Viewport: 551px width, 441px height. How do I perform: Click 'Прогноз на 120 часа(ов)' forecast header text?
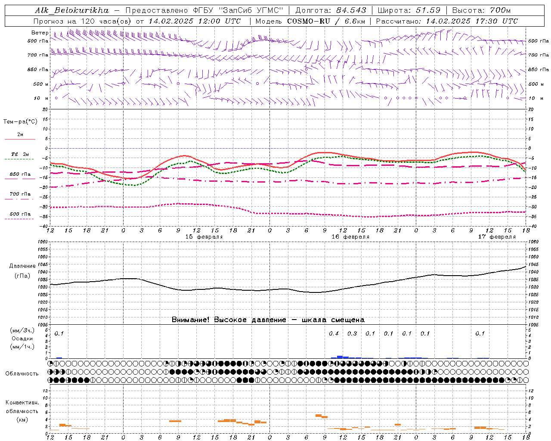tap(83, 21)
